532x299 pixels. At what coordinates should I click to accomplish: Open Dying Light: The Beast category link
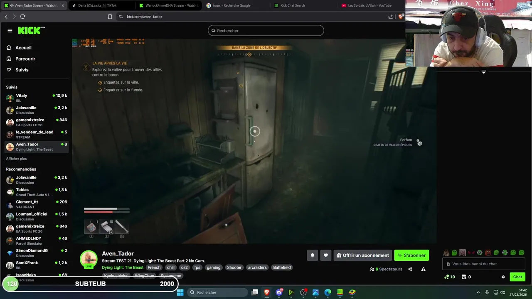pos(123,267)
